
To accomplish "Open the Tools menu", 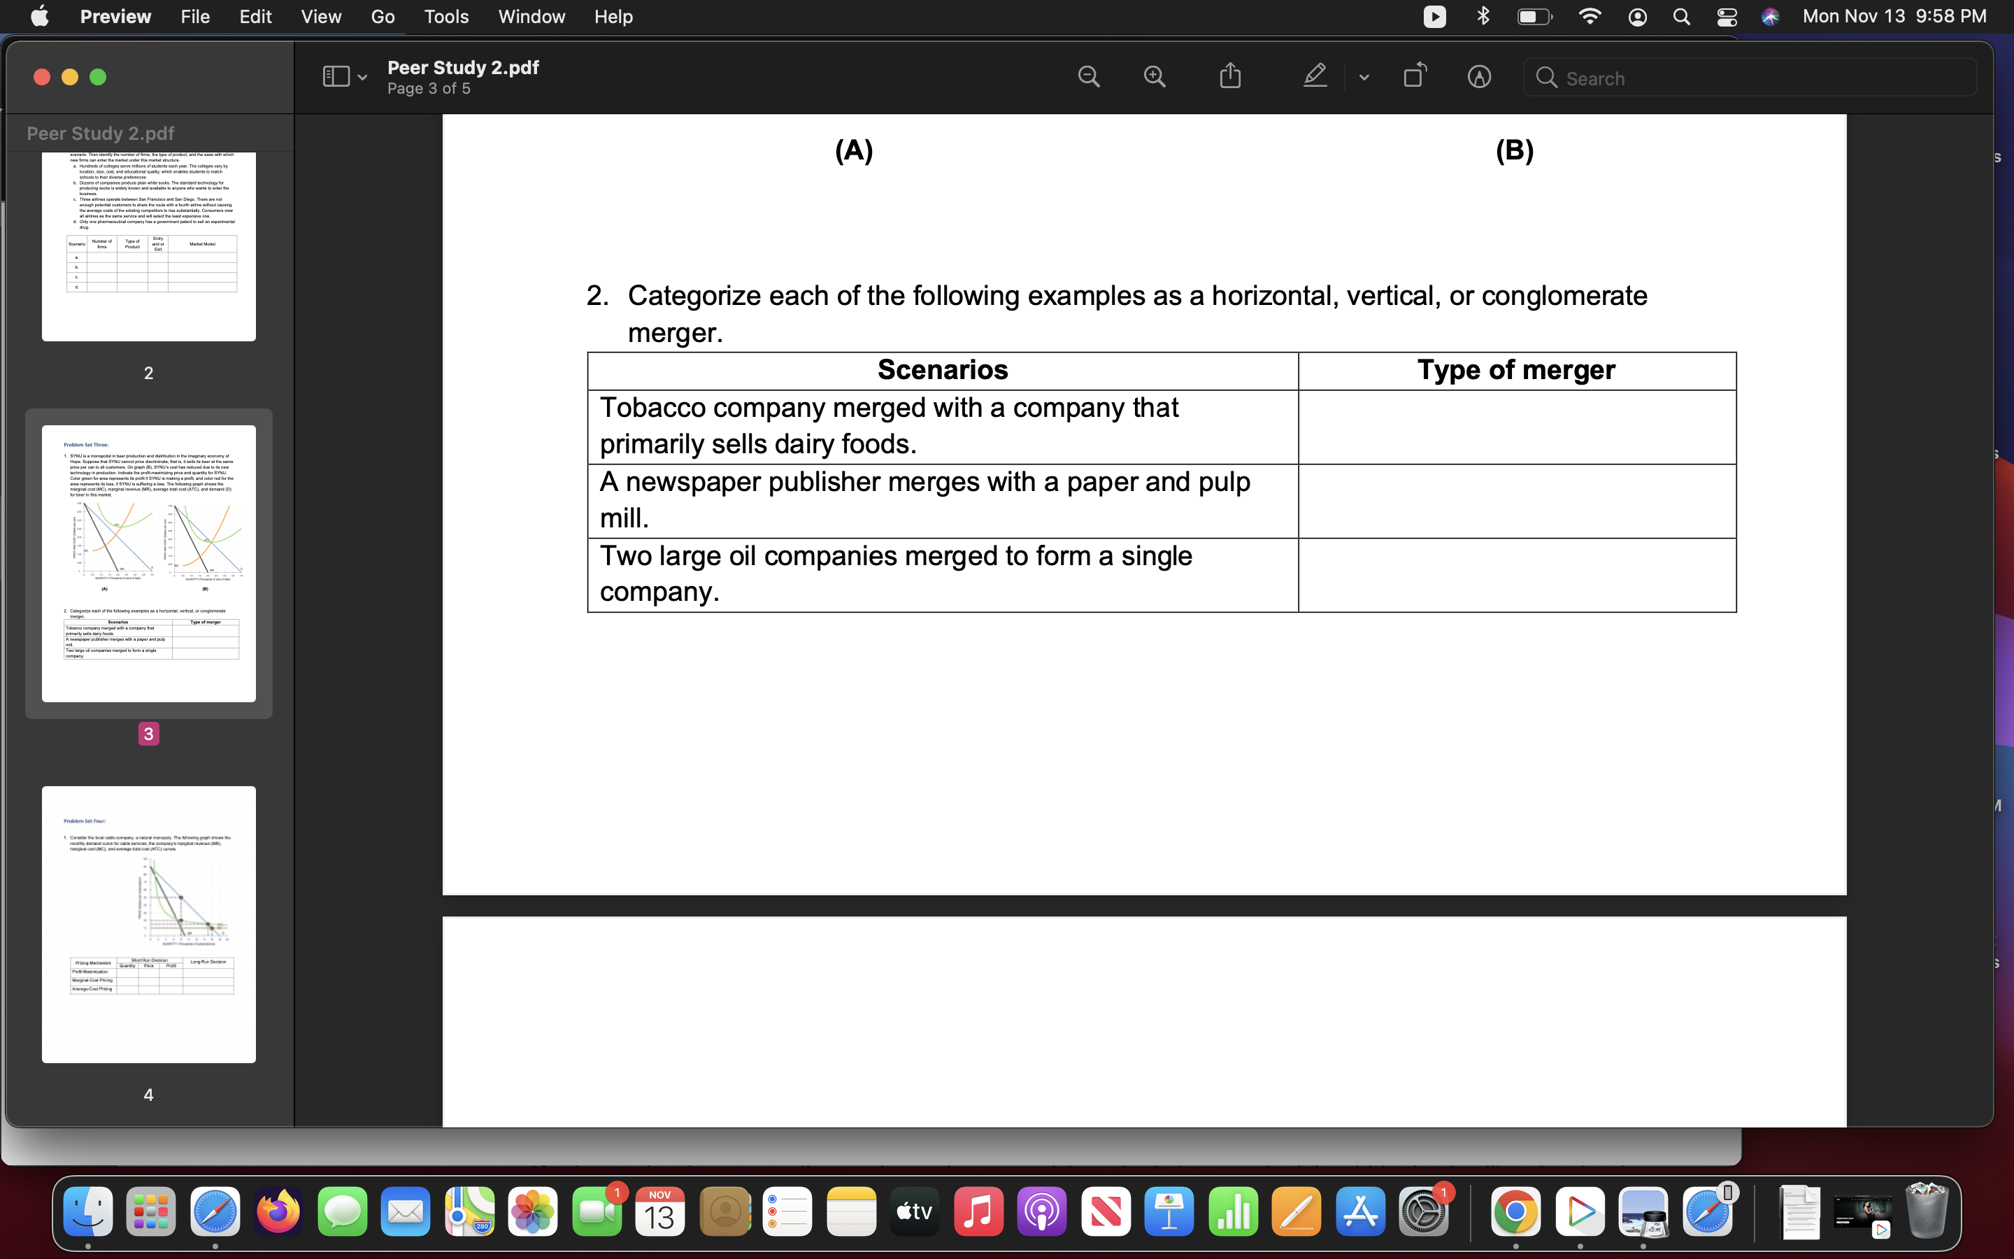I will [446, 17].
